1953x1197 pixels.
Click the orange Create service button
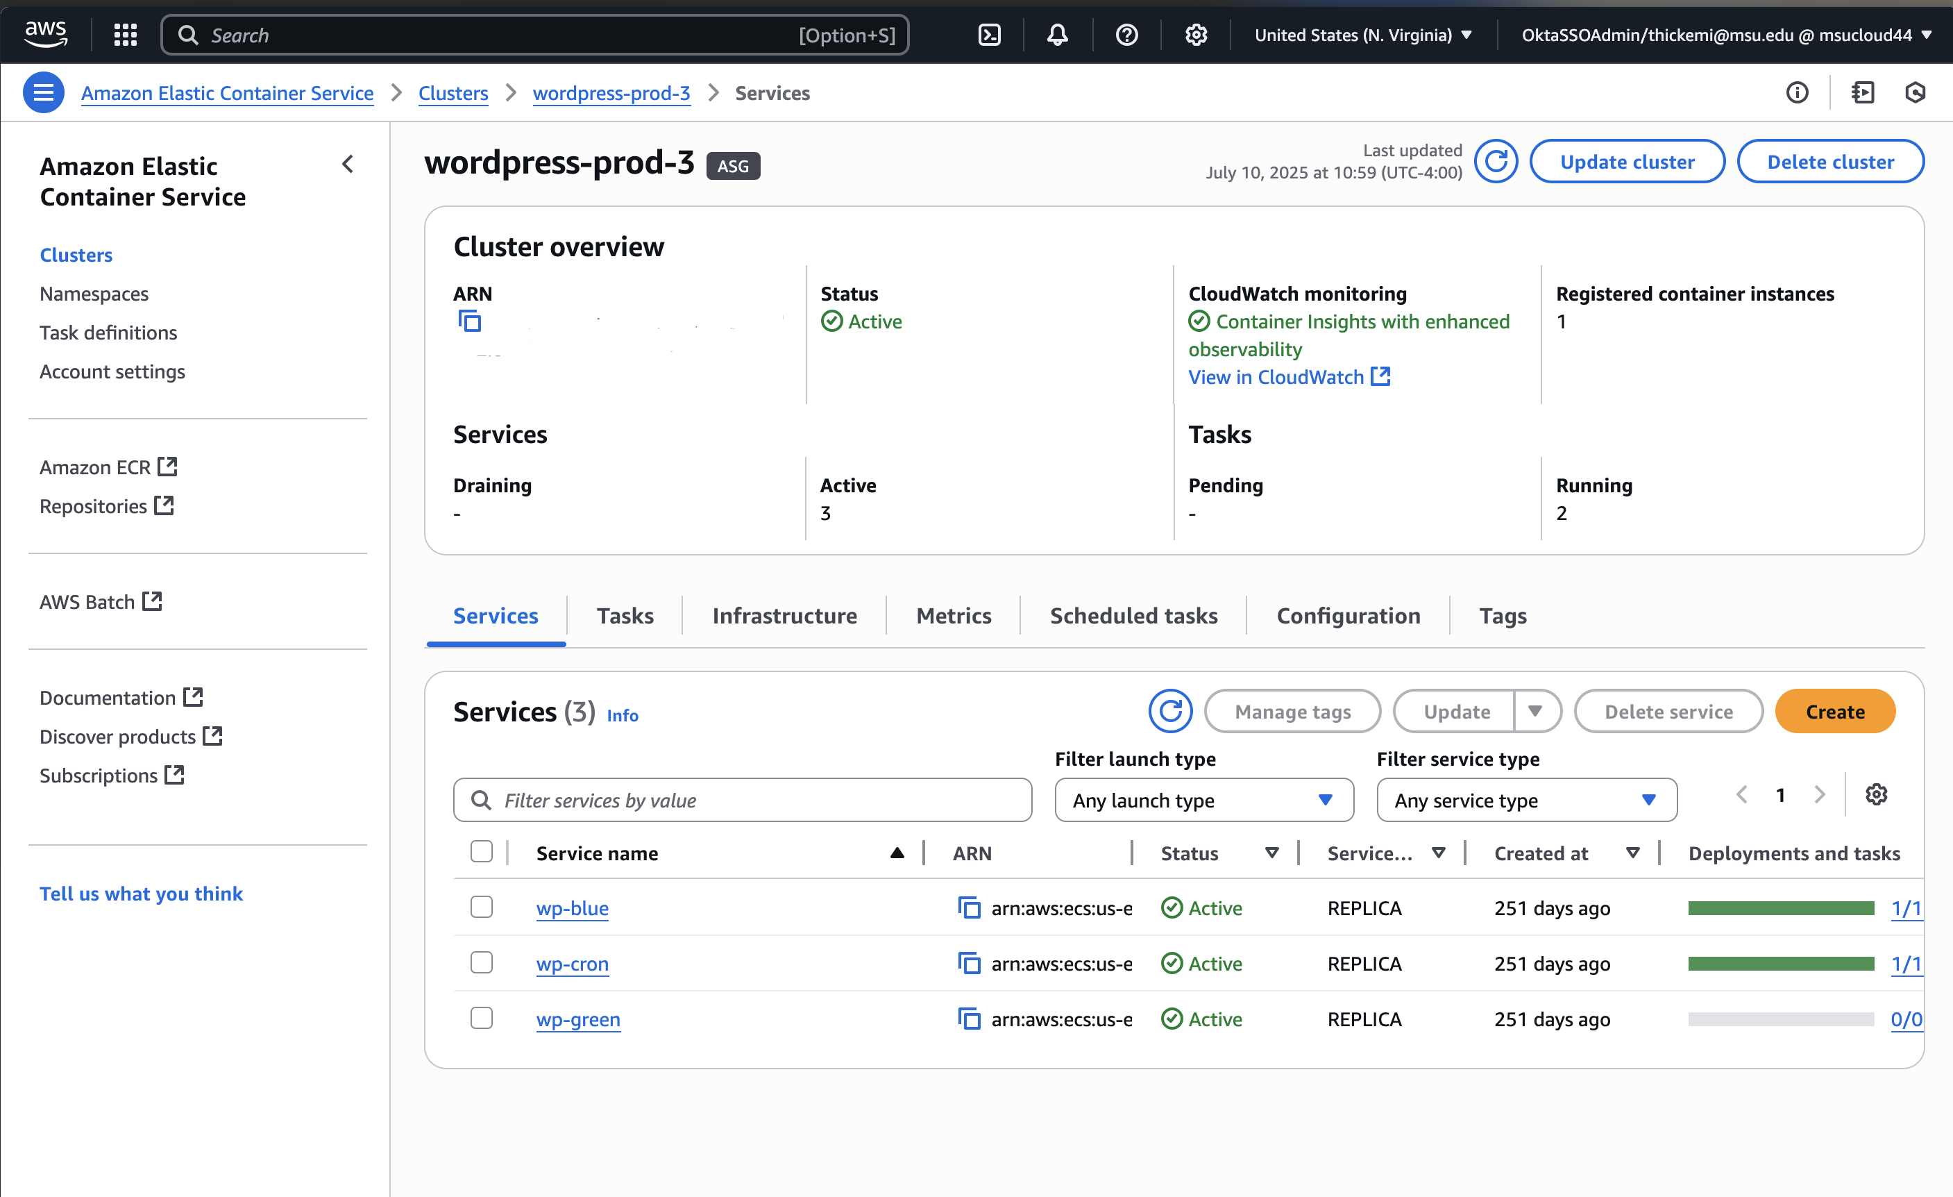pyautogui.click(x=1835, y=711)
